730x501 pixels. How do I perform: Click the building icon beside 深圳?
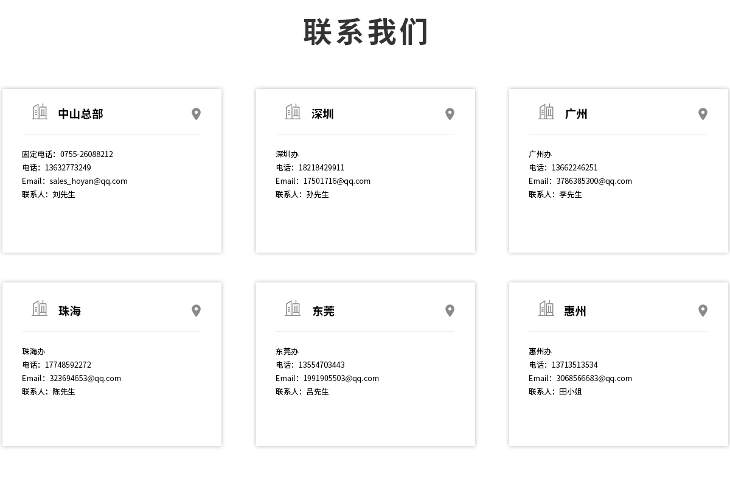[293, 112]
